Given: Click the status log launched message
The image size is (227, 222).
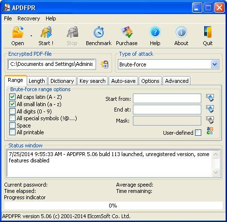Looking at the screenshot, I should click(109, 157).
